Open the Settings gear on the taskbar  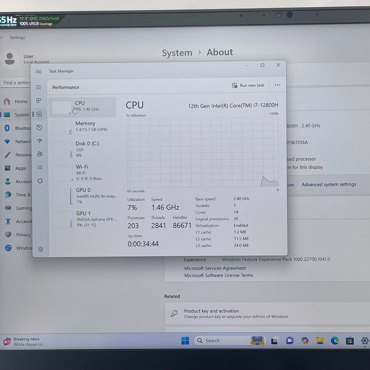pyautogui.click(x=365, y=341)
